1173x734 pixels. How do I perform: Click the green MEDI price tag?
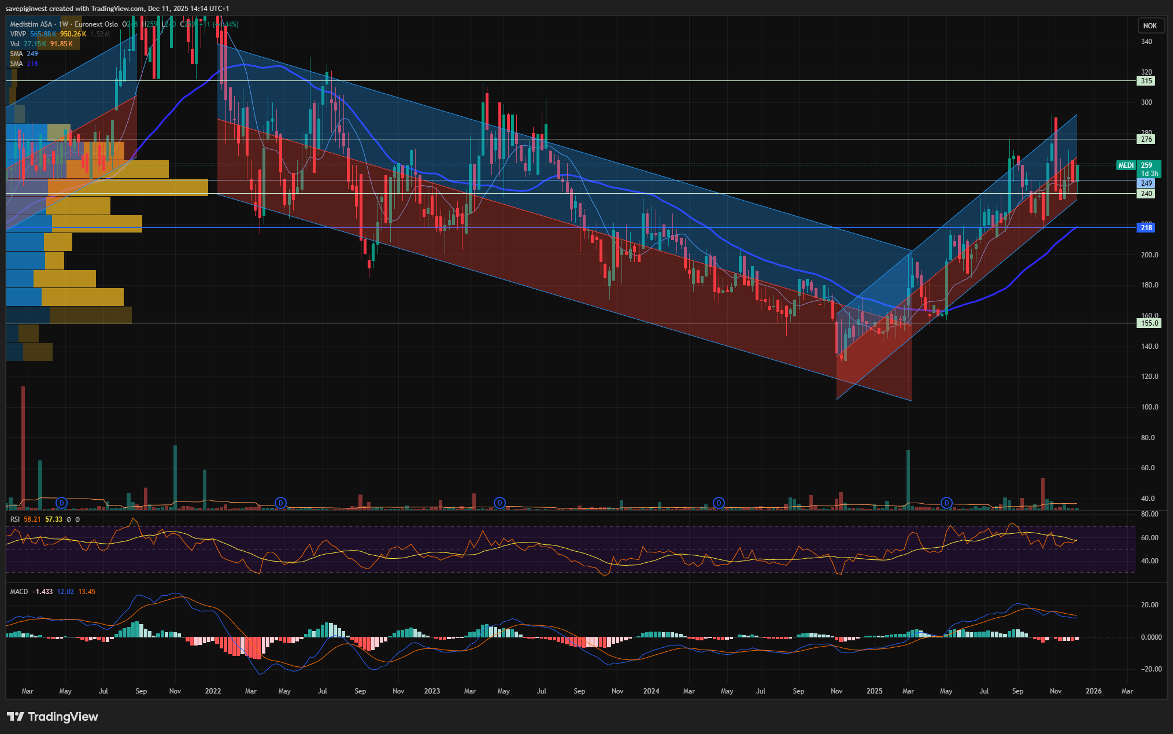pos(1126,165)
